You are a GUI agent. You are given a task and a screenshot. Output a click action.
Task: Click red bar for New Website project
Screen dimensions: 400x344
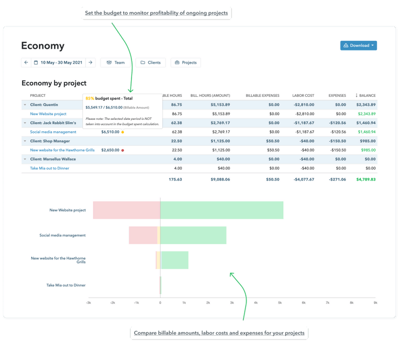[x=126, y=210]
